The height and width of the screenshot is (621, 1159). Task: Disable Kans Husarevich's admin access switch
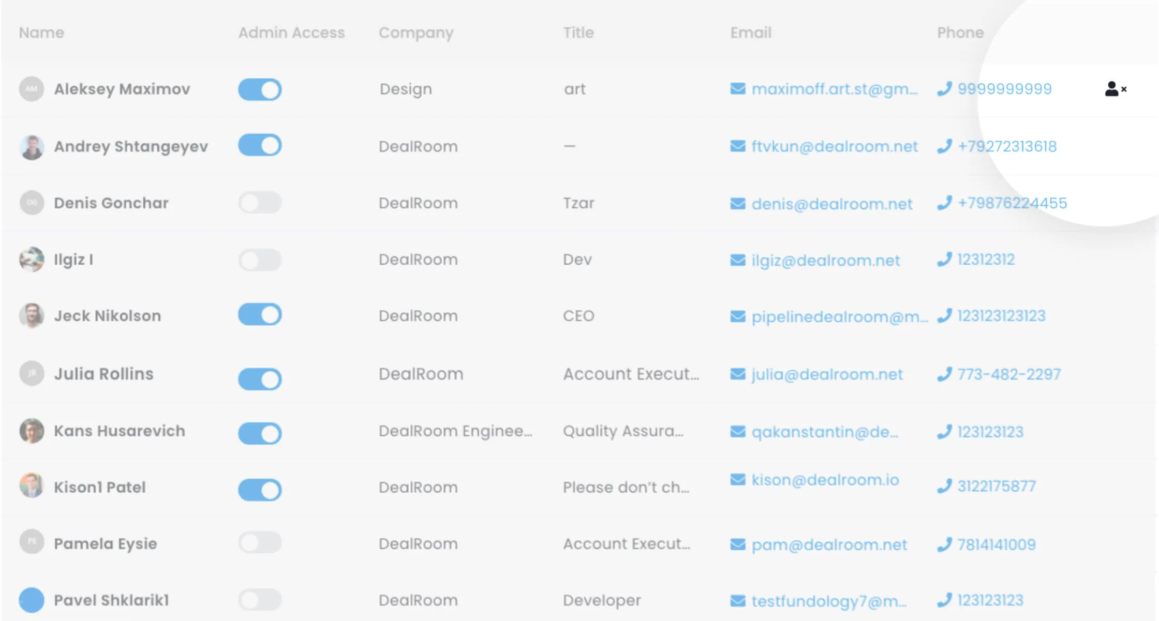pyautogui.click(x=260, y=433)
